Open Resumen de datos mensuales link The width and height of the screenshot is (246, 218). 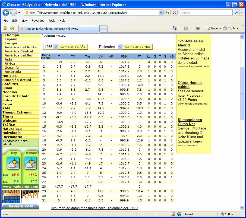tap(94, 208)
